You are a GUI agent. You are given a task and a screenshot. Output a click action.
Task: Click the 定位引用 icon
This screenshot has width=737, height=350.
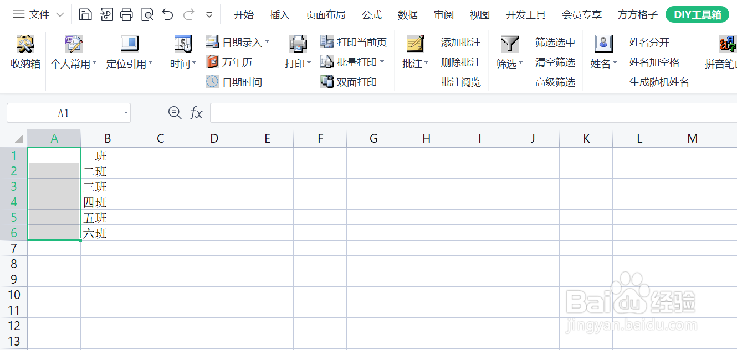129,44
